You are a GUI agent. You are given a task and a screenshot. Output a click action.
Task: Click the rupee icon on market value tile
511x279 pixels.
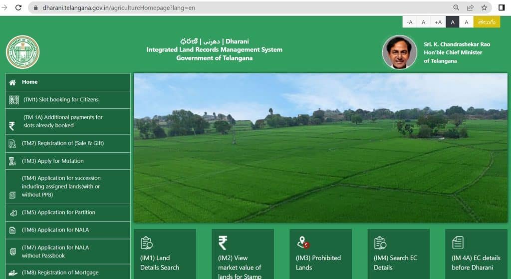click(x=223, y=243)
